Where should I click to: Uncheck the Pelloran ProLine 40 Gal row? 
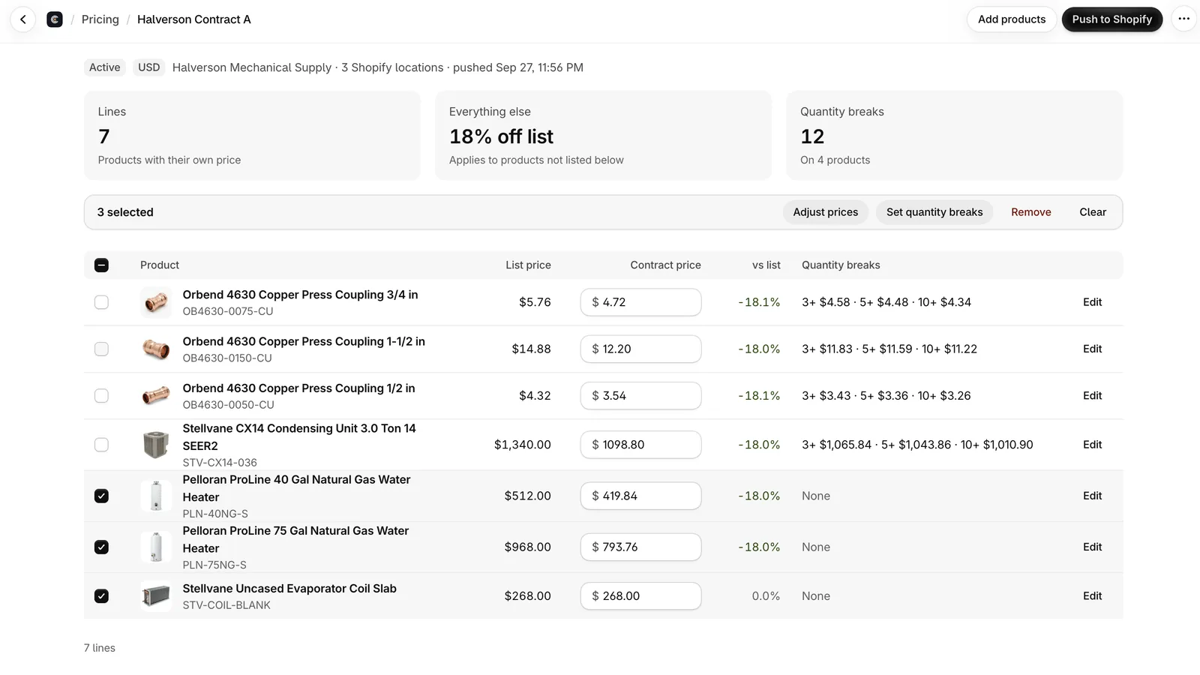point(101,496)
